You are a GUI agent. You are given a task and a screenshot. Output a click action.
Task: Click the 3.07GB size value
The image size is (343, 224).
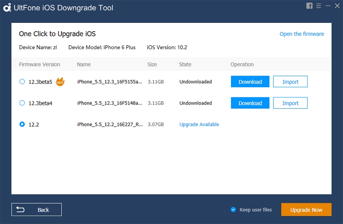[x=156, y=124]
